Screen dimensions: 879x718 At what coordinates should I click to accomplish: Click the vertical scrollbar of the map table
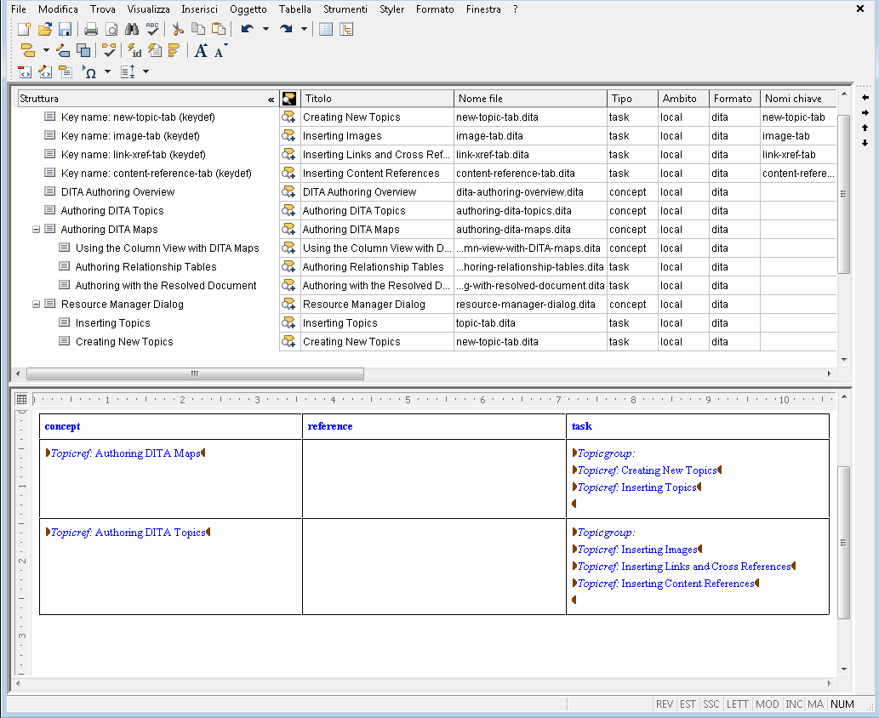pos(843,542)
